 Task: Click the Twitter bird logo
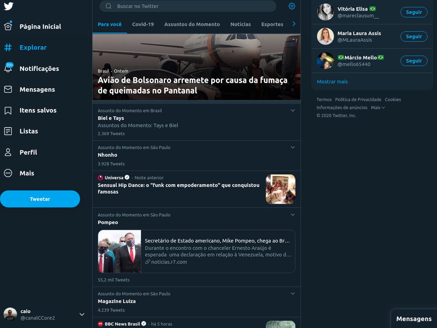pyautogui.click(x=8, y=6)
